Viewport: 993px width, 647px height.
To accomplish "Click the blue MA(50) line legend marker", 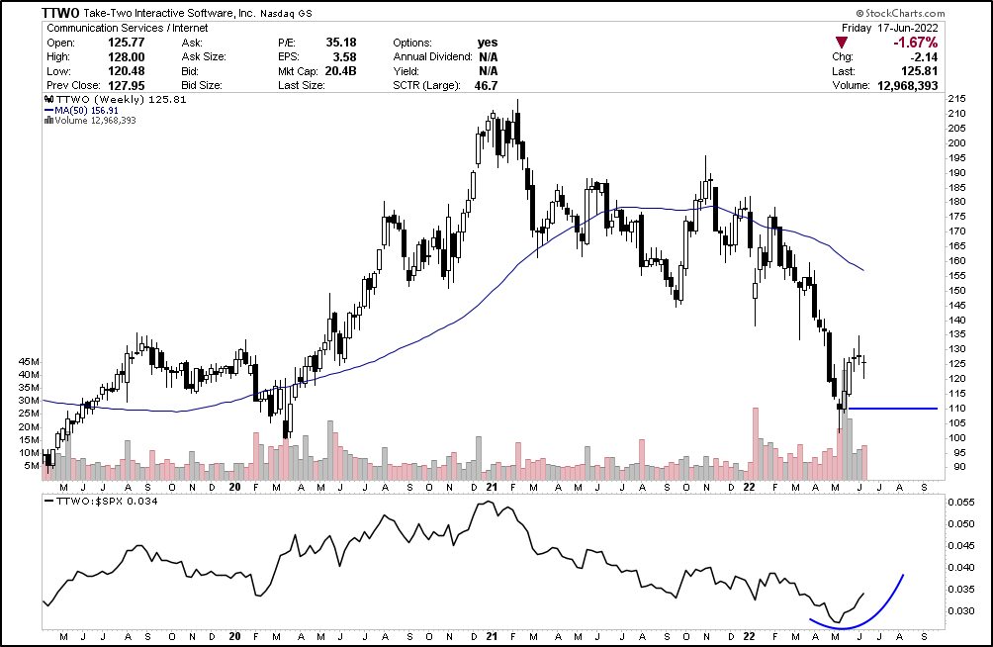I will tap(48, 110).
